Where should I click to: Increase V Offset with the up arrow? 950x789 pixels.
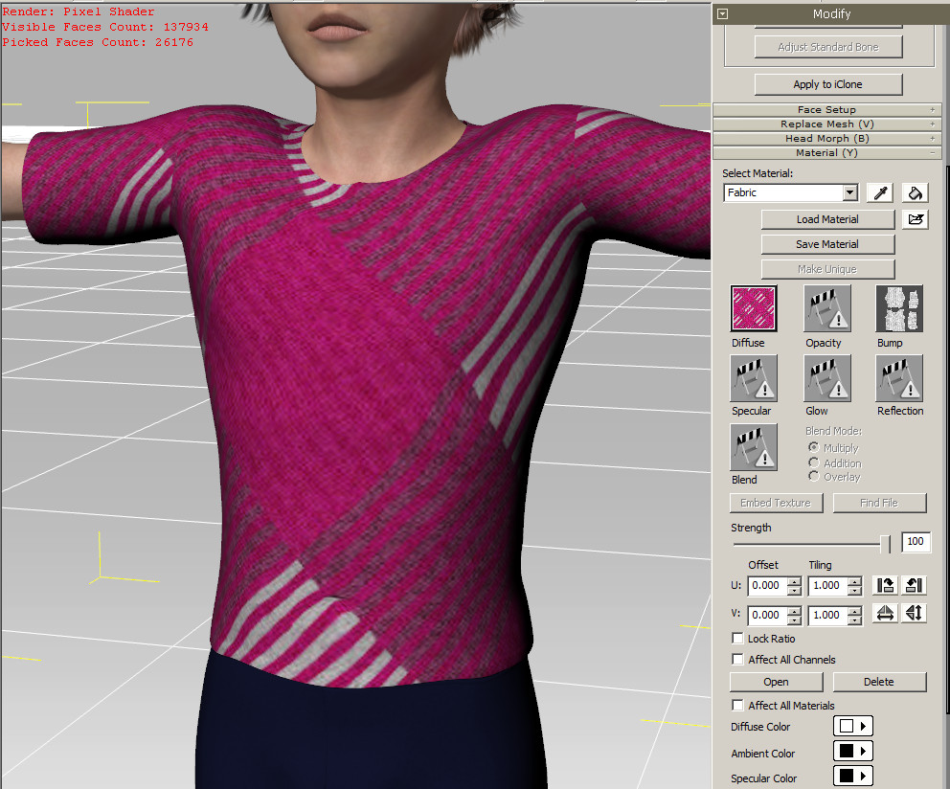pyautogui.click(x=794, y=612)
